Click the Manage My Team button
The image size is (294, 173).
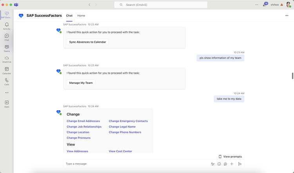click(x=81, y=83)
